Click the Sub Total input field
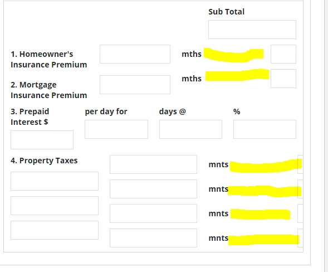 click(252, 30)
